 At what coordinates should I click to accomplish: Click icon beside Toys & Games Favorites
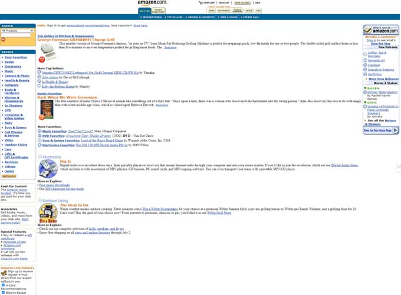(x=40, y=140)
